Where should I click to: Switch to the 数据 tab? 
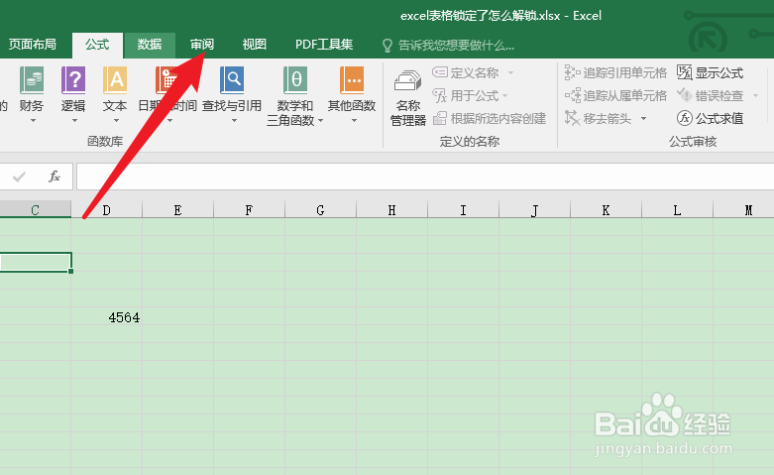[150, 45]
